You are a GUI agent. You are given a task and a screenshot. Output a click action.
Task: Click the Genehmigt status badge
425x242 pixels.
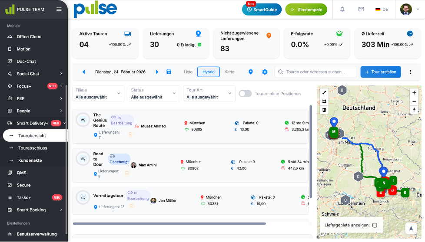click(119, 159)
